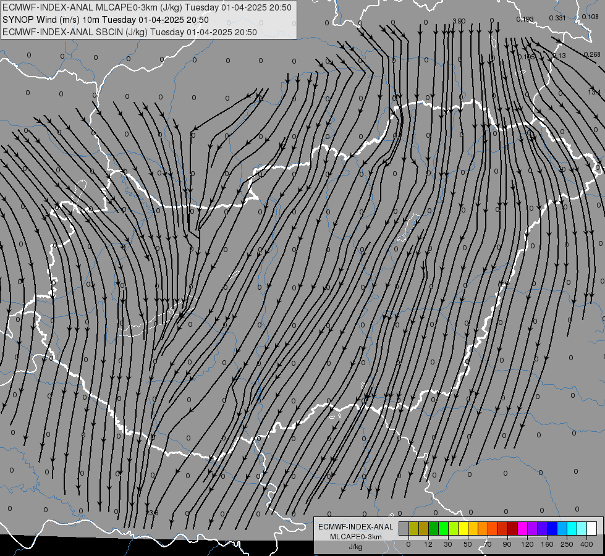
Task: Pick the pure yellow legend swatch
Action: point(463,528)
